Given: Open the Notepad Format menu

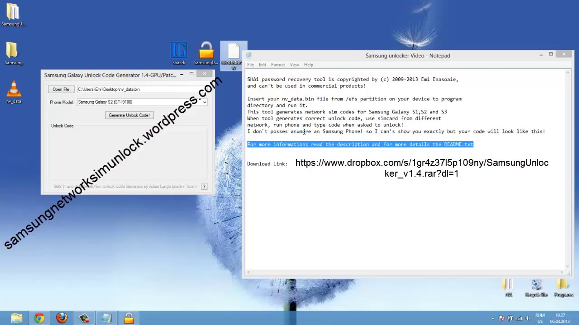Looking at the screenshot, I should point(278,65).
